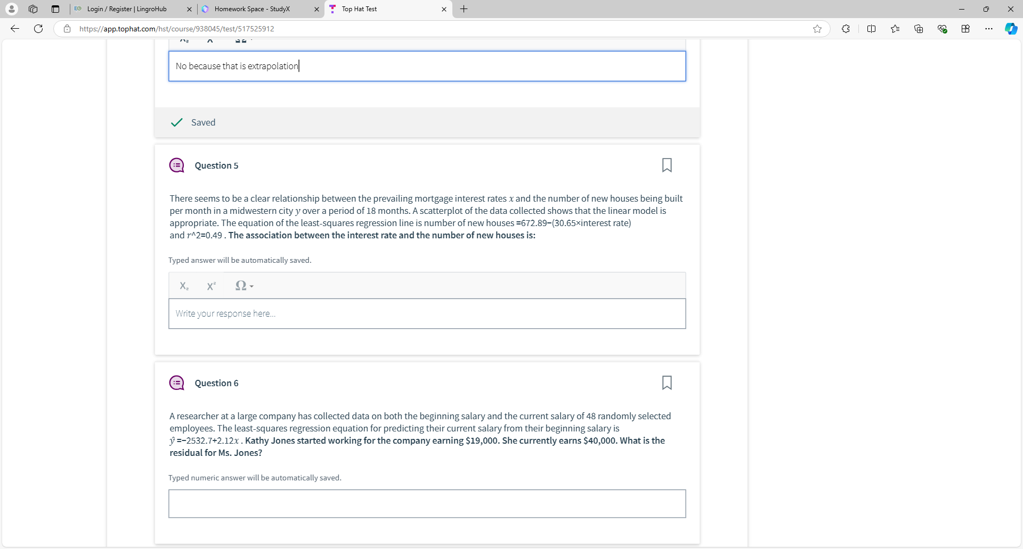Close the Top Hat Test tab

[444, 9]
